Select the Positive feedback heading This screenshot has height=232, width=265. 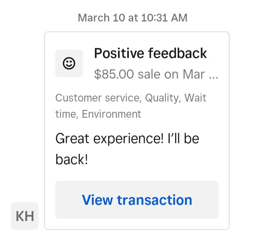coord(151,53)
